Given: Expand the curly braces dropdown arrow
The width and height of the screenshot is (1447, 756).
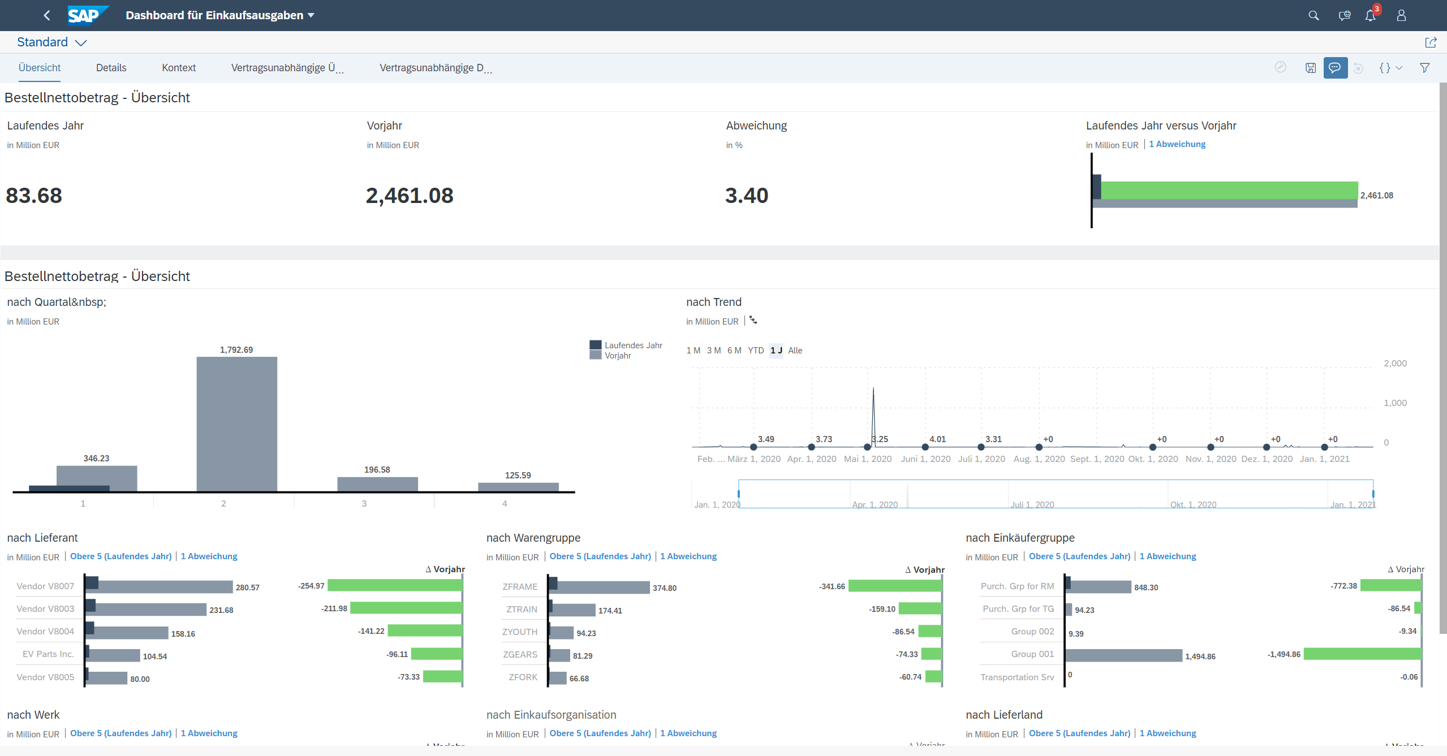Looking at the screenshot, I should click(1399, 68).
